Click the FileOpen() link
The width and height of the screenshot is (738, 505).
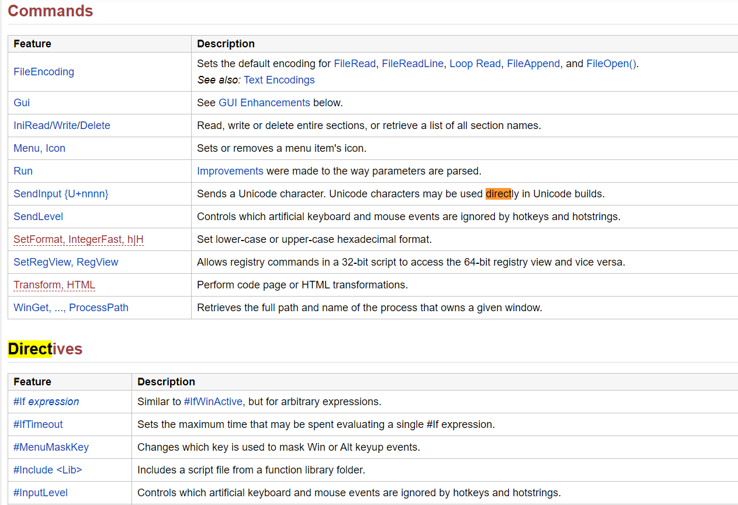click(611, 64)
